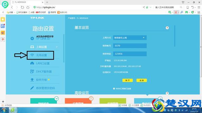The height and width of the screenshot is (113, 202).
Task: Click the browser forward arrow
Action: tap(17, 7)
